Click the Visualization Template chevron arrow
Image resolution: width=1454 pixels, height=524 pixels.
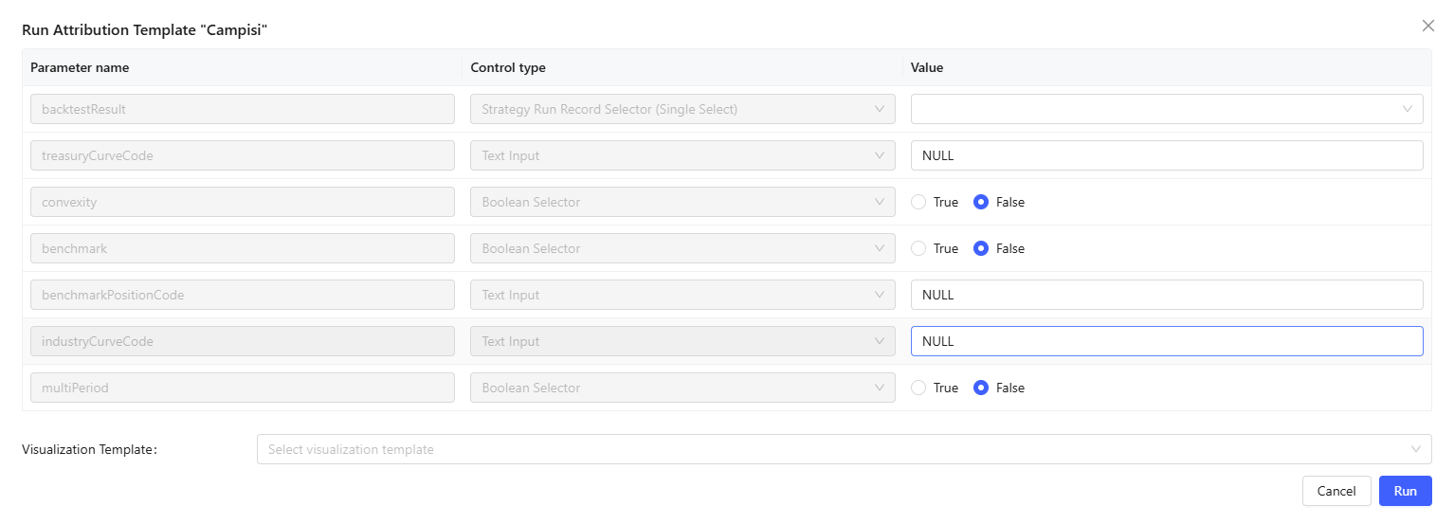tap(1416, 449)
